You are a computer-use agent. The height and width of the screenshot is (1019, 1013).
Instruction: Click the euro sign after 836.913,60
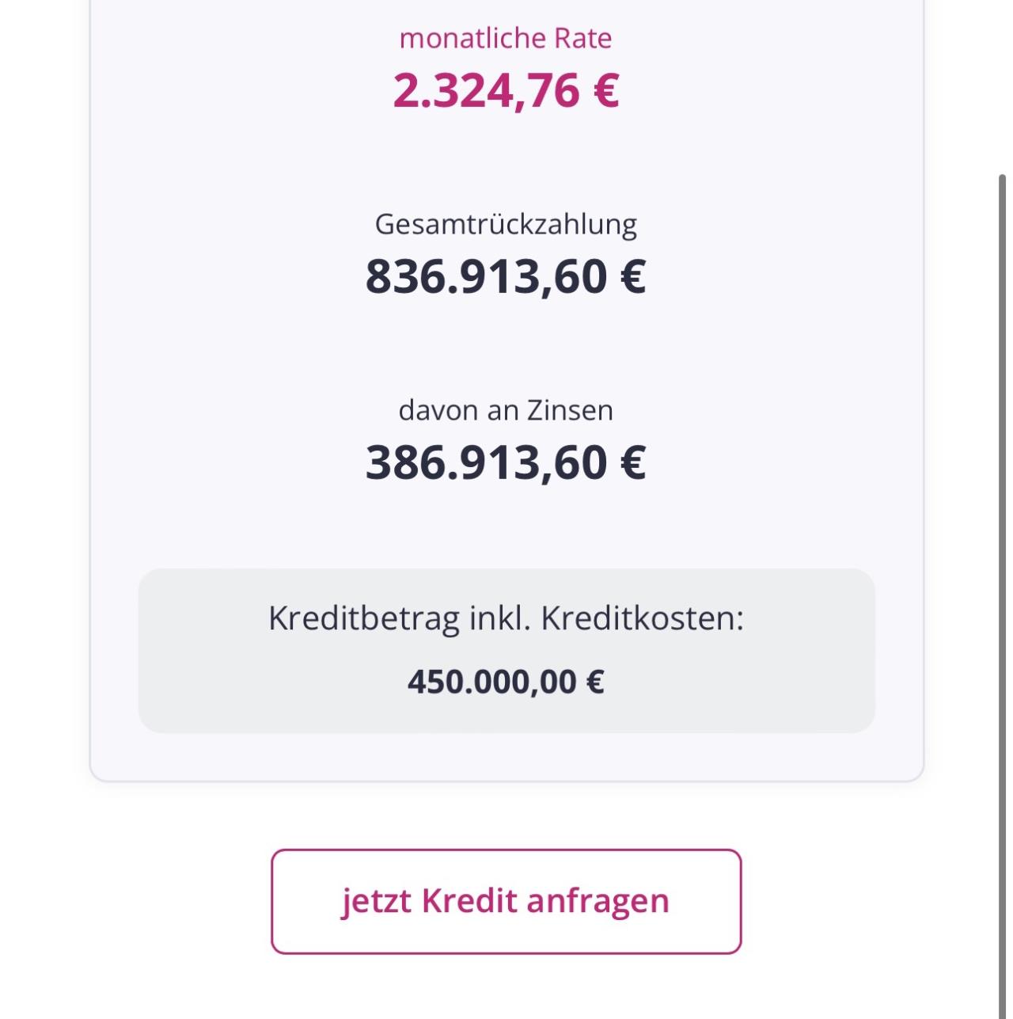(633, 276)
